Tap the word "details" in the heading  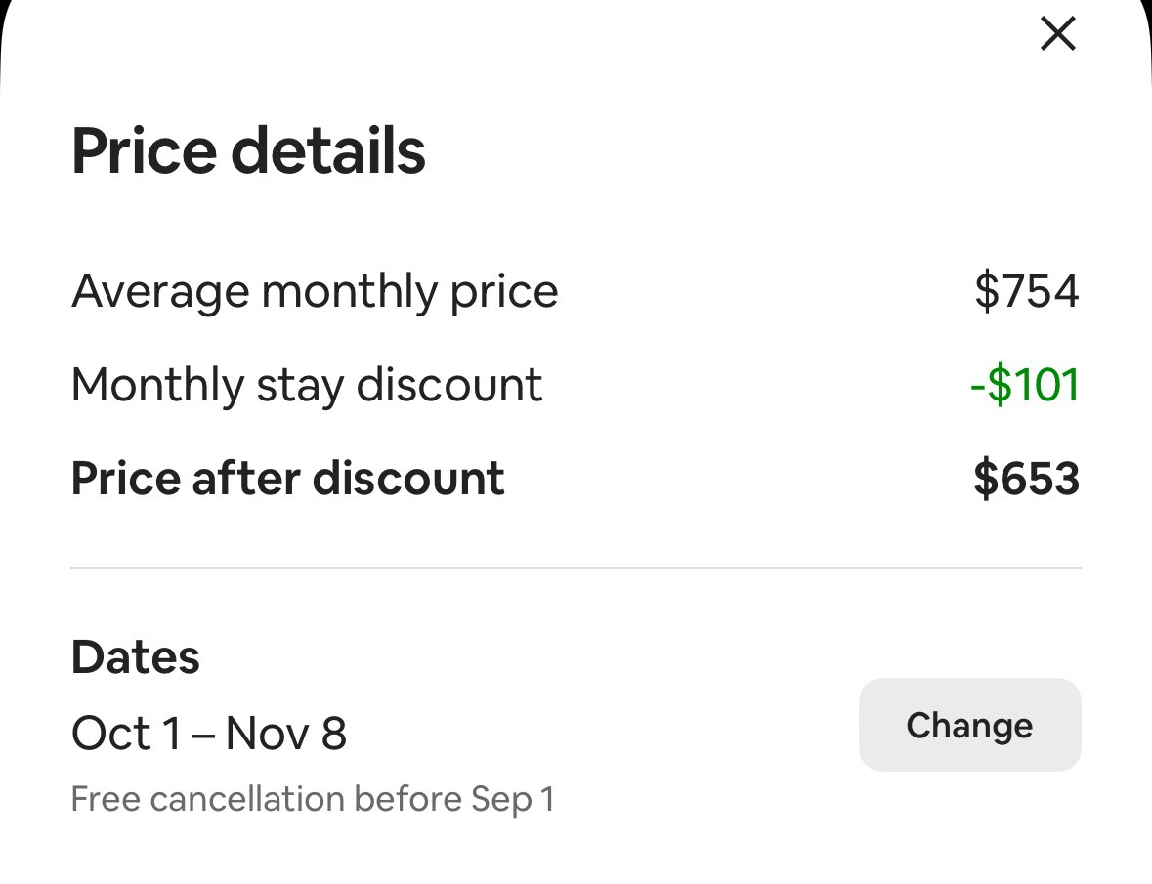pyautogui.click(x=328, y=151)
